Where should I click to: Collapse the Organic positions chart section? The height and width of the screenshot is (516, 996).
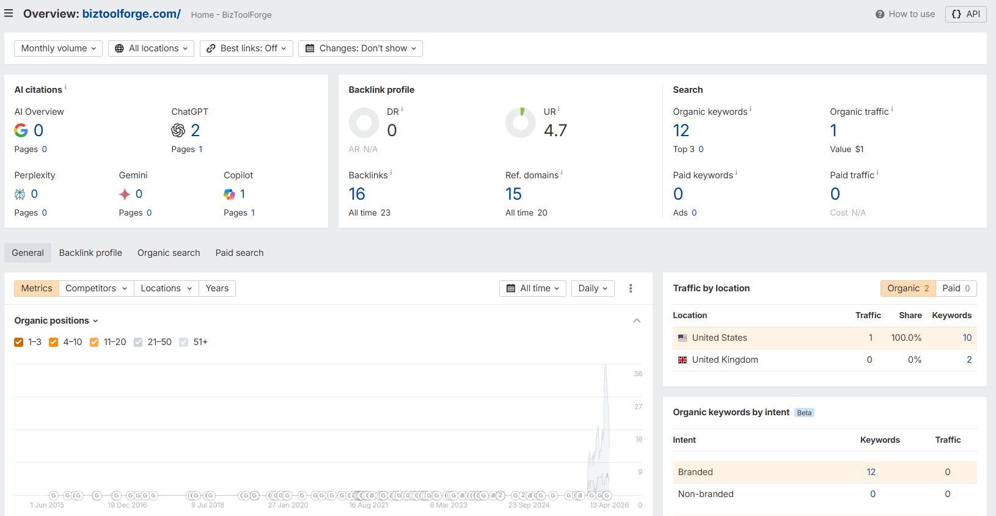637,321
